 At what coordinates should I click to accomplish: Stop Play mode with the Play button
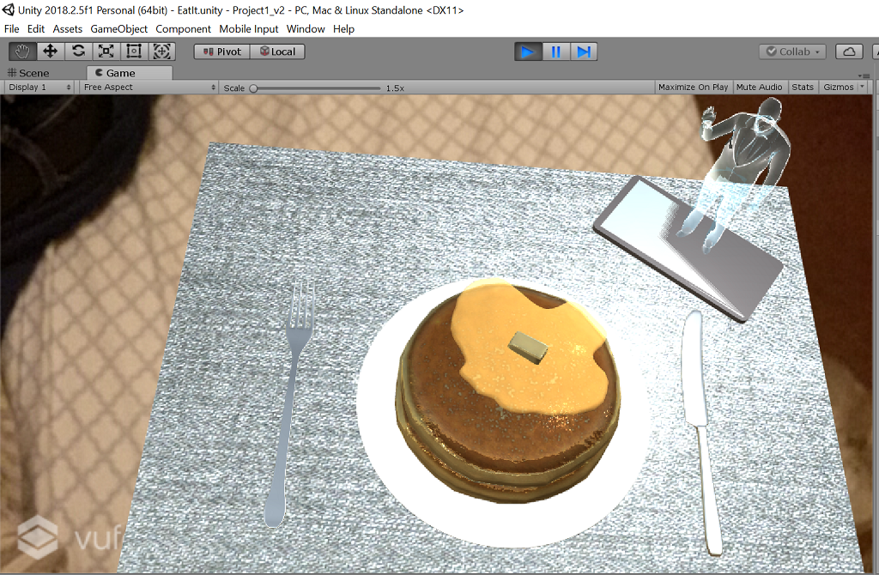[528, 51]
